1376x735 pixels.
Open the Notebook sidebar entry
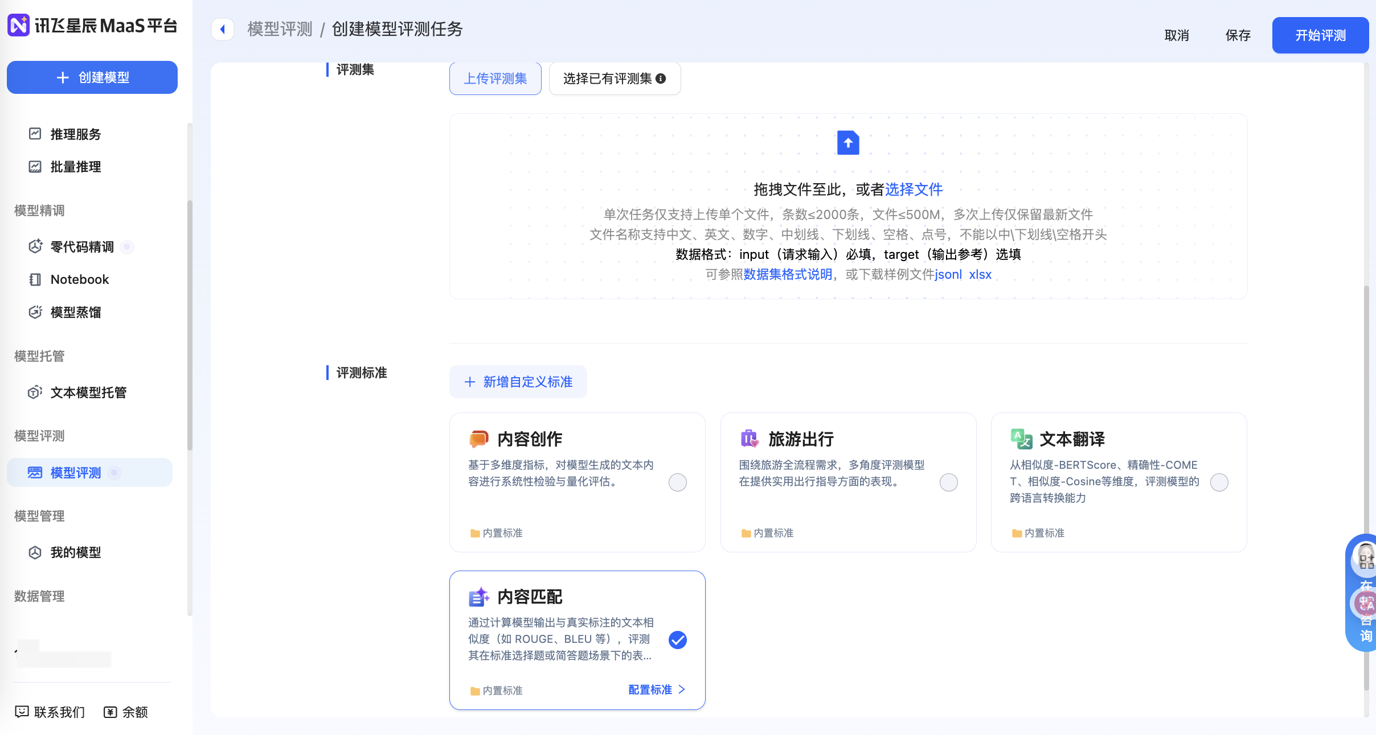tap(79, 279)
